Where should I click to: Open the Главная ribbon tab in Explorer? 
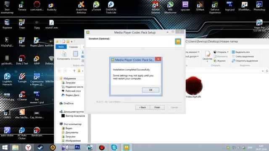tap(74, 47)
